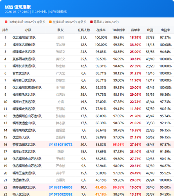The width and height of the screenshot is (174, 196).
Task: Click the 背单率 column header
Action: pos(136,30)
